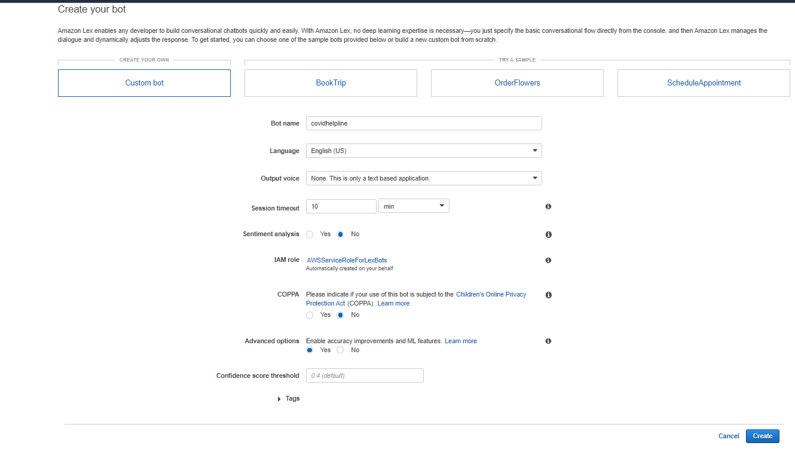
Task: Open the COPPA Learn more link
Action: pos(393,303)
